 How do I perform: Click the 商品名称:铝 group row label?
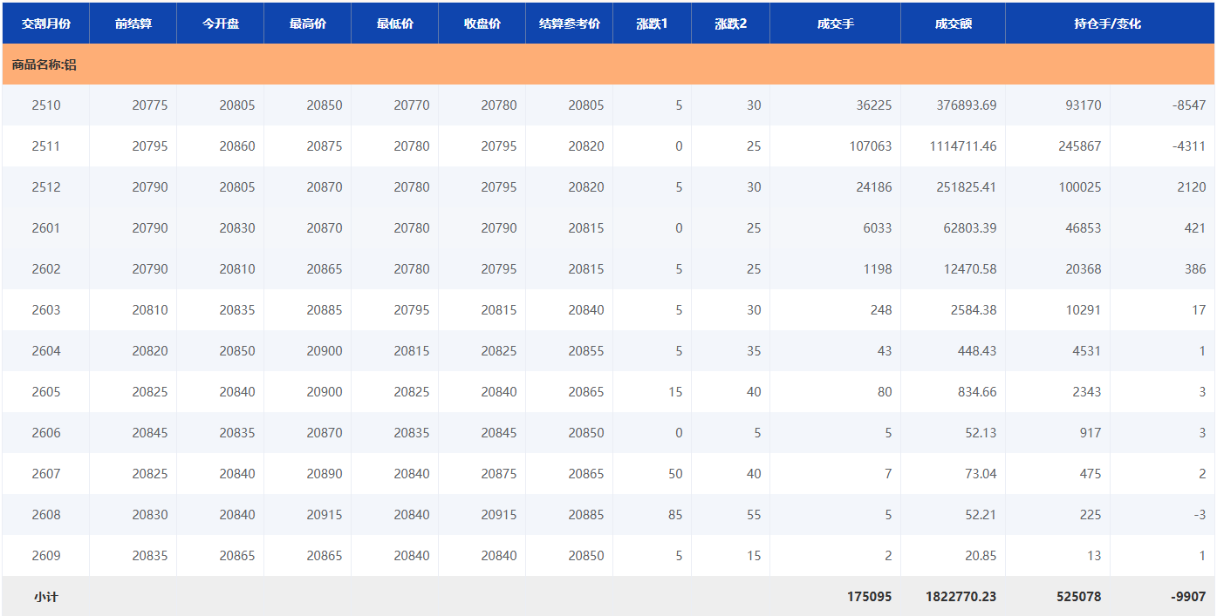pyautogui.click(x=44, y=64)
